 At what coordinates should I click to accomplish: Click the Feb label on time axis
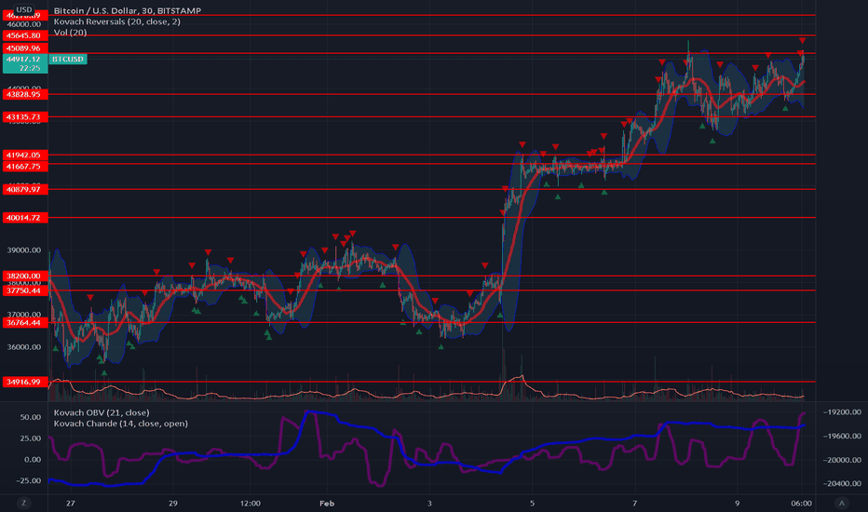coord(327,503)
